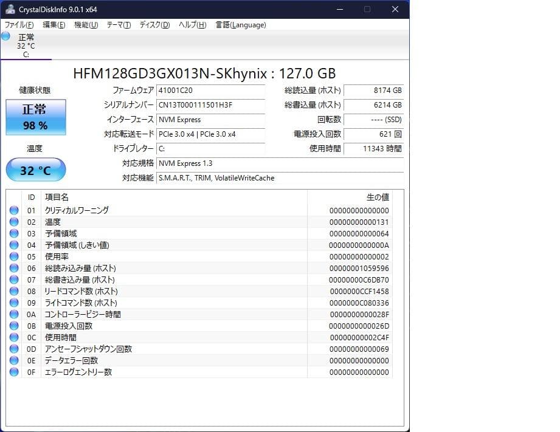Image resolution: width=560 pixels, height=432 pixels.
Task: Click raw value 00000000002C4F
Action: tap(359, 337)
